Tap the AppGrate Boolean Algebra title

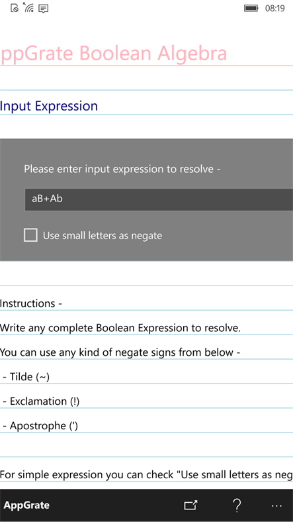(x=113, y=53)
